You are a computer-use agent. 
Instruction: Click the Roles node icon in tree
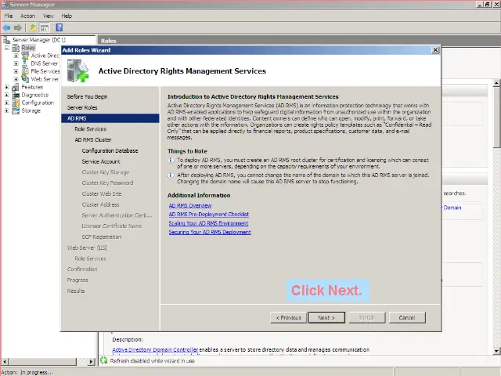pyautogui.click(x=16, y=48)
